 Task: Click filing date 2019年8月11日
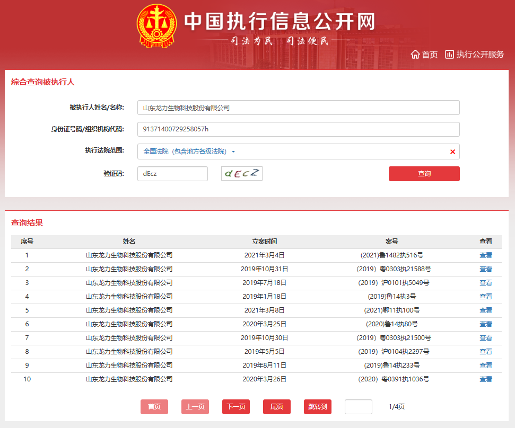(x=265, y=365)
